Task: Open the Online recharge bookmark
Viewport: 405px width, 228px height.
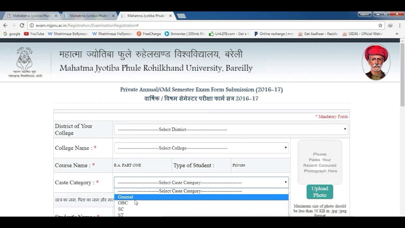Action: point(274,34)
